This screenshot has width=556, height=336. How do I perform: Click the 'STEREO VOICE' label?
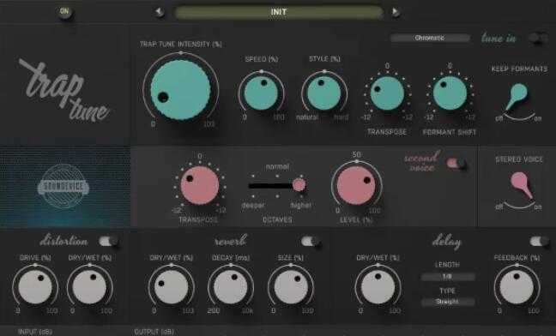(519, 159)
